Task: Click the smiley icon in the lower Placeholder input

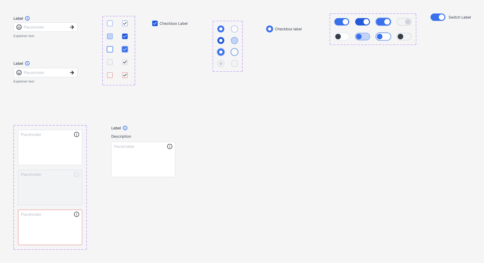Action: click(19, 73)
